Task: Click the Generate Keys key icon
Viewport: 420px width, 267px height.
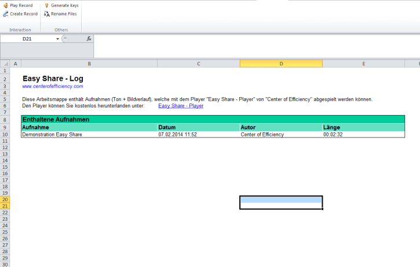Action: [x=46, y=5]
